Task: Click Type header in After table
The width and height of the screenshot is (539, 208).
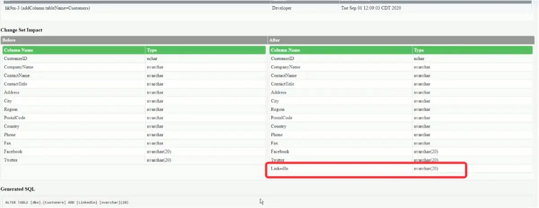Action: click(x=419, y=50)
